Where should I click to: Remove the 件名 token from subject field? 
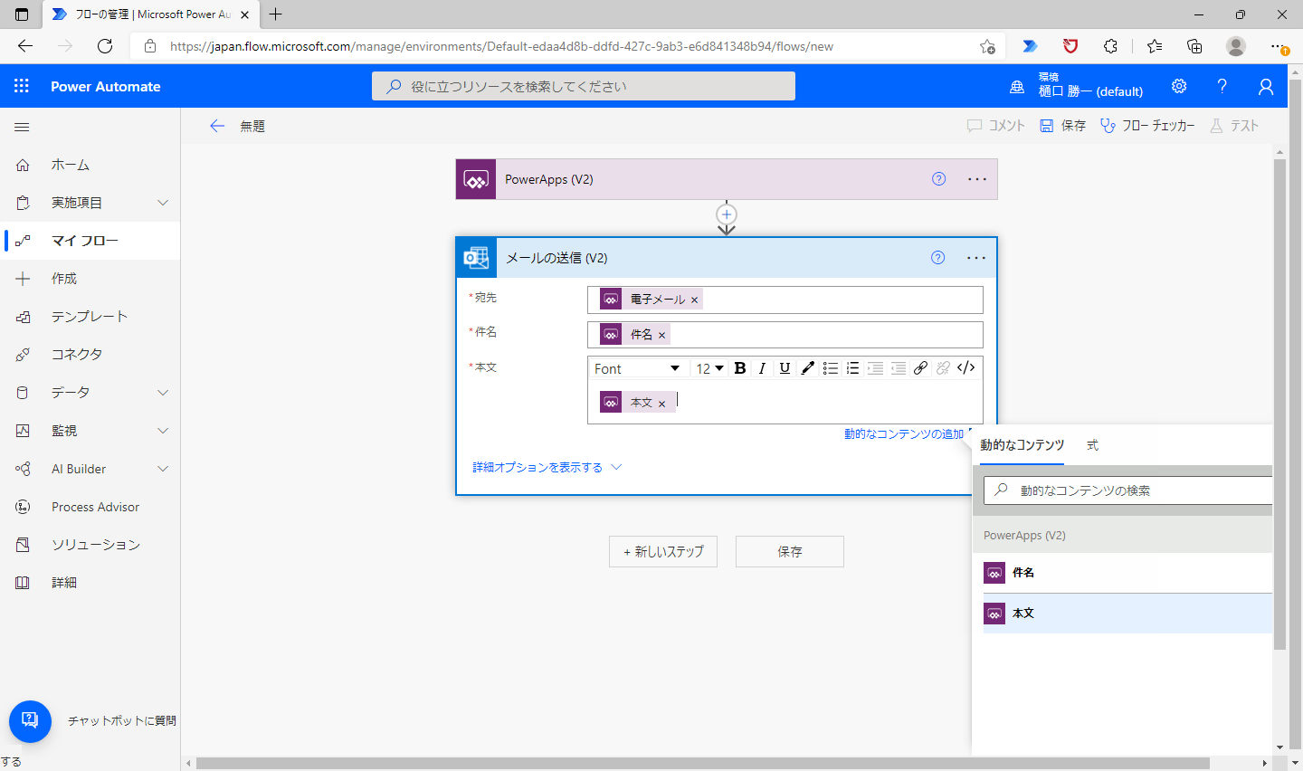[662, 336]
